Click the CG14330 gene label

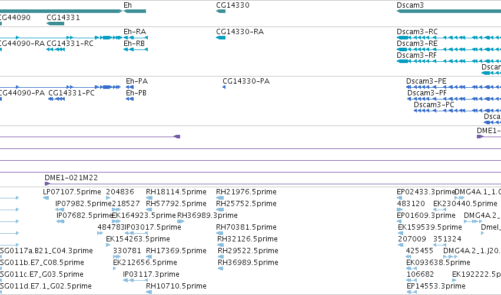[233, 5]
